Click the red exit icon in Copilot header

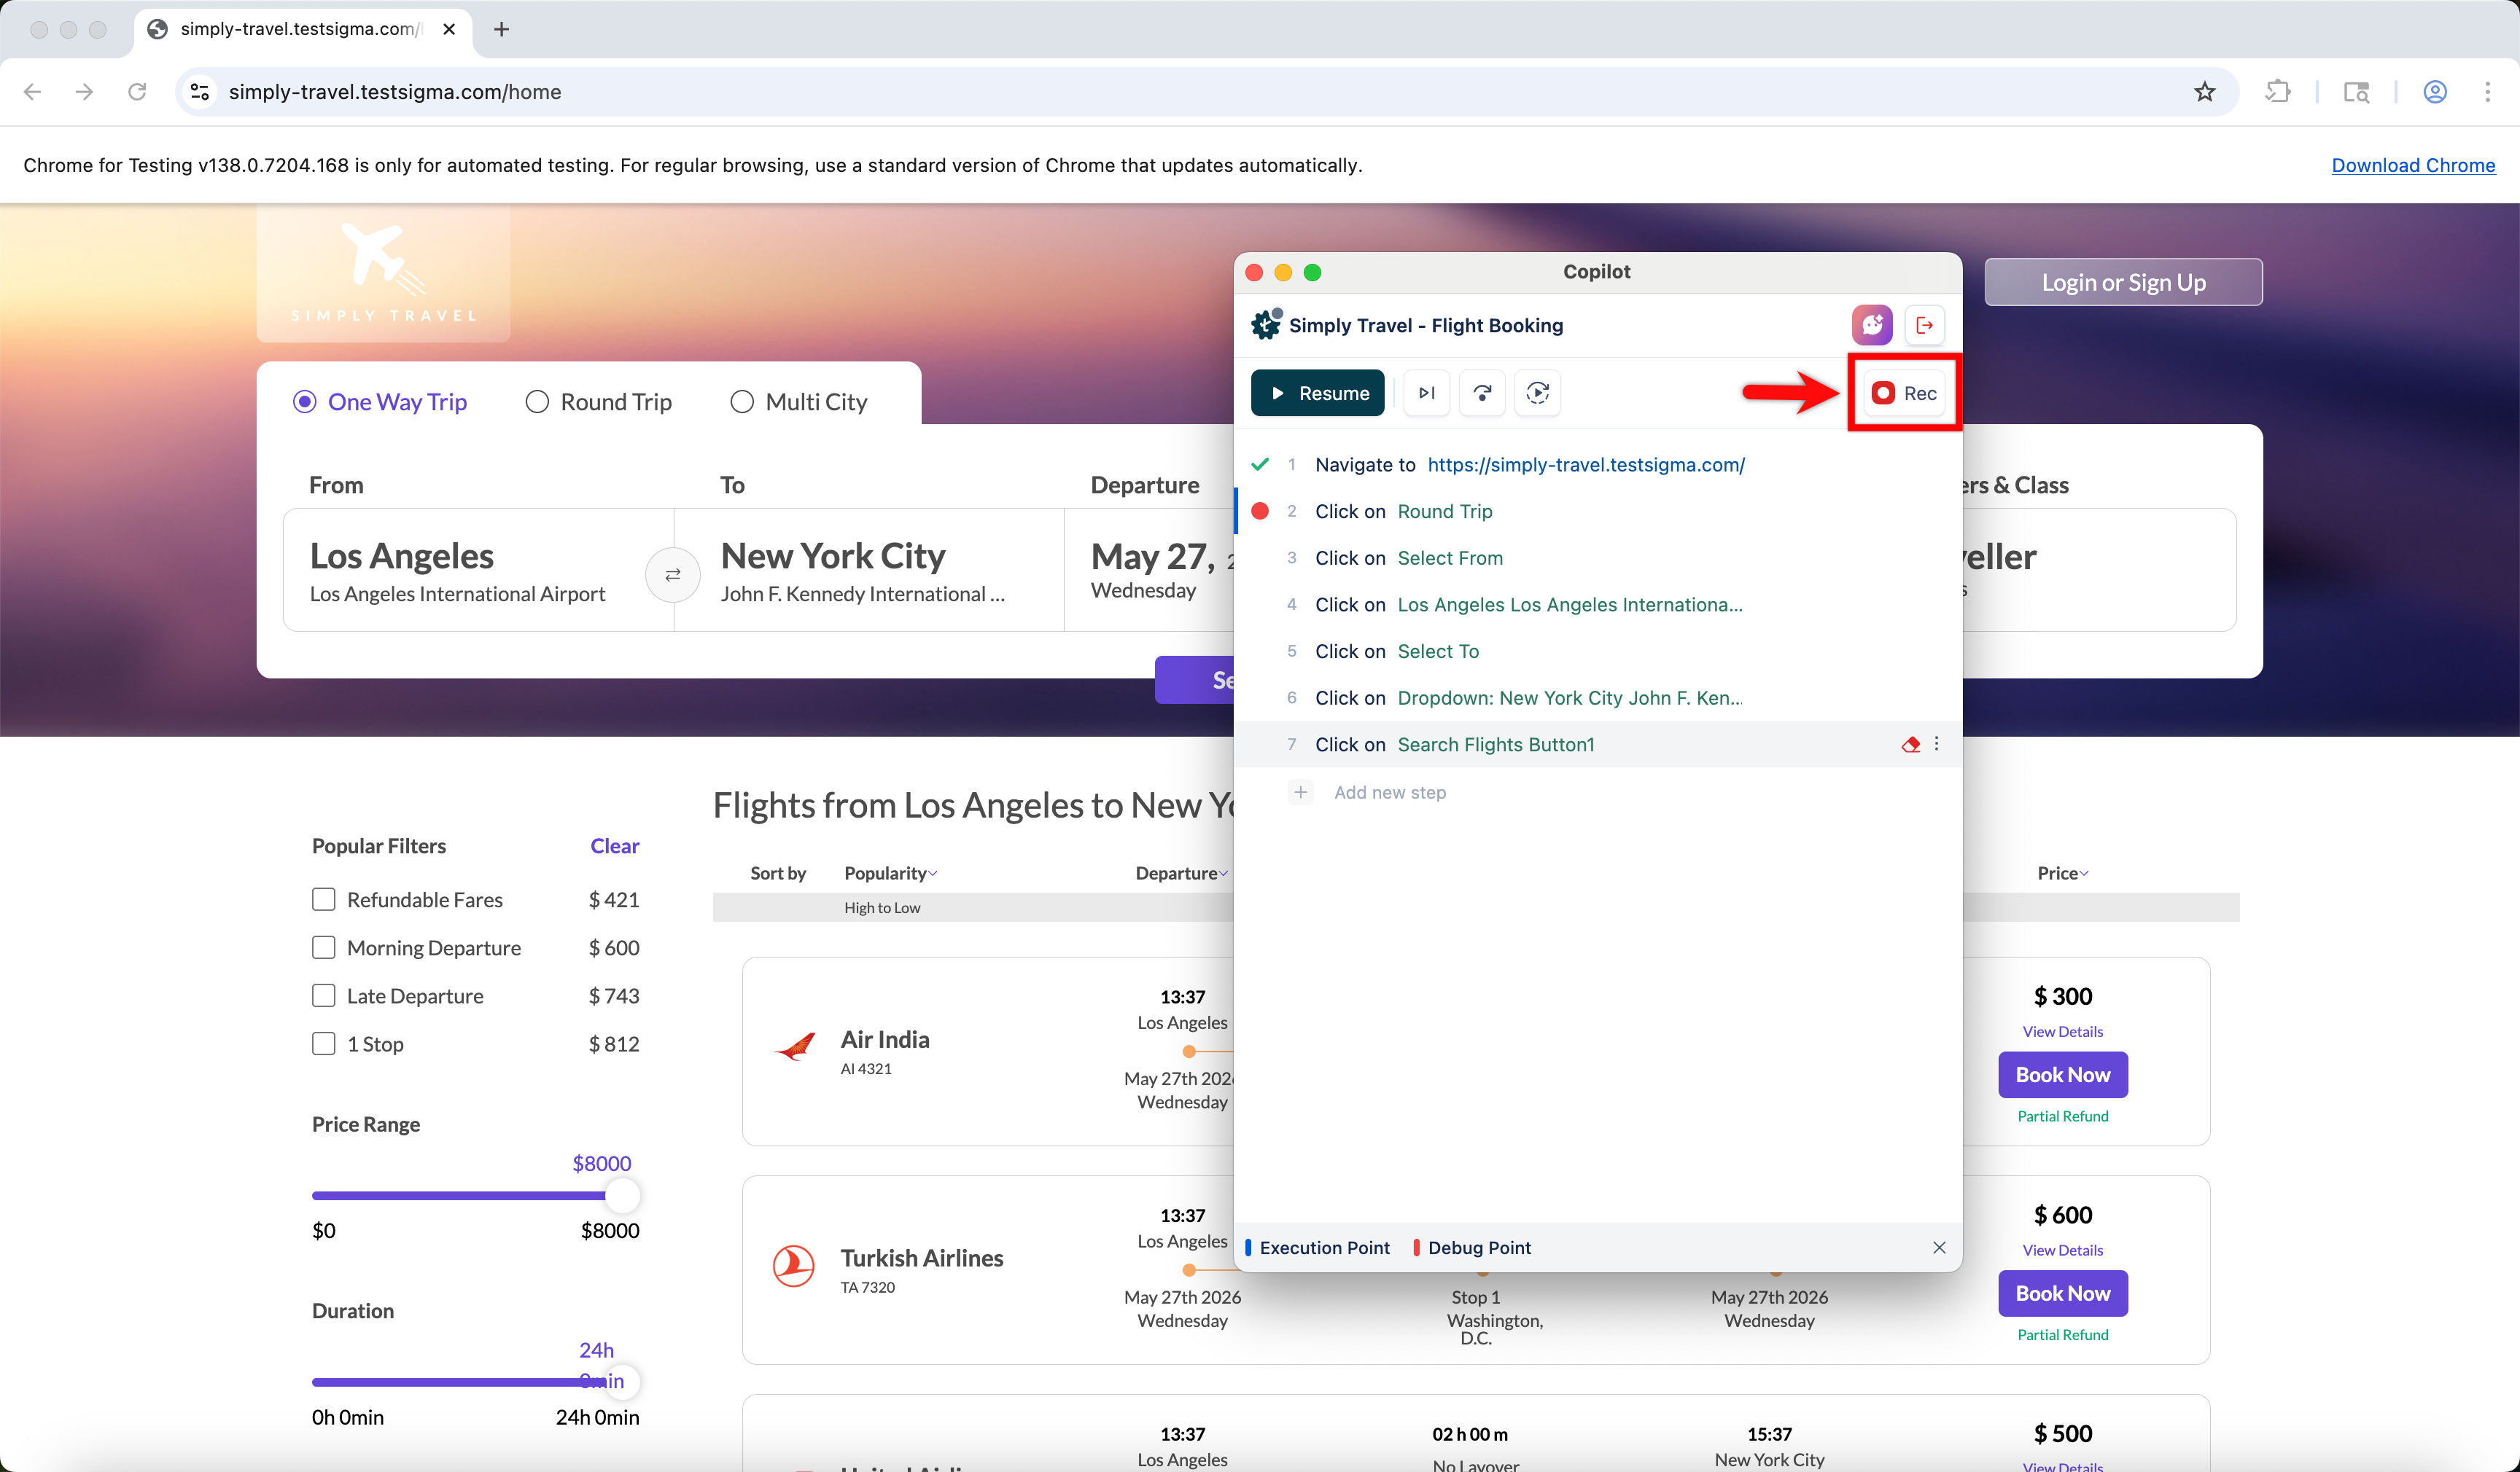pyautogui.click(x=1924, y=325)
